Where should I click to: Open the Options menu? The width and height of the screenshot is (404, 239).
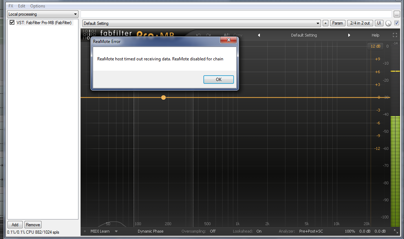pos(38,6)
